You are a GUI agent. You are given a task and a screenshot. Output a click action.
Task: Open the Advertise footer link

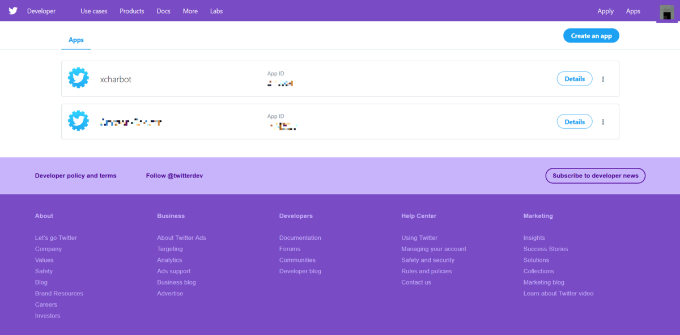click(170, 294)
